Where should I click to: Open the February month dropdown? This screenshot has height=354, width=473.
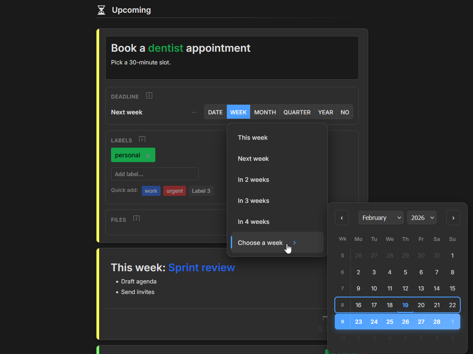click(381, 217)
